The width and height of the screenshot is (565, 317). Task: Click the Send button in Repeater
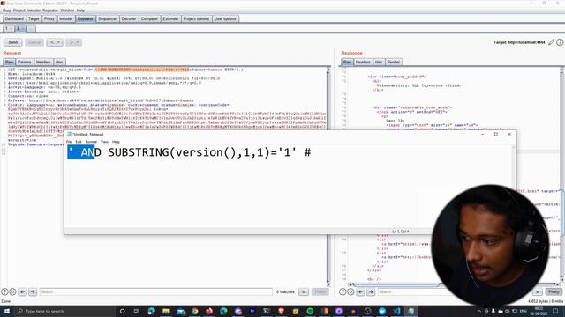pyautogui.click(x=13, y=42)
